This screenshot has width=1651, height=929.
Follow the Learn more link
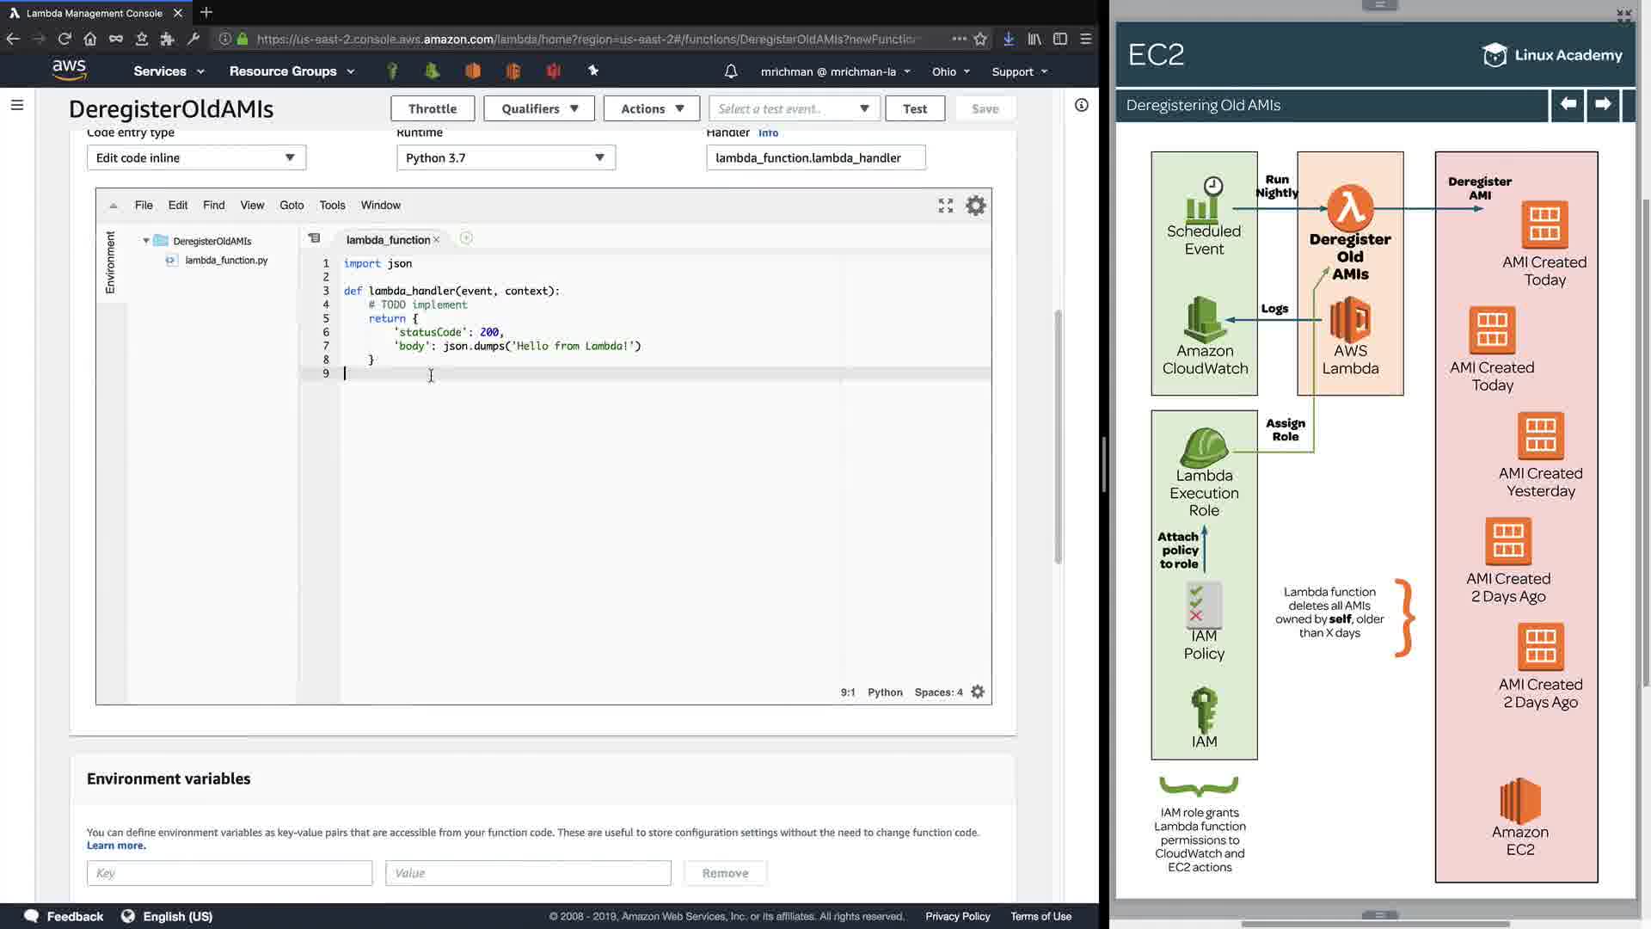pos(116,846)
